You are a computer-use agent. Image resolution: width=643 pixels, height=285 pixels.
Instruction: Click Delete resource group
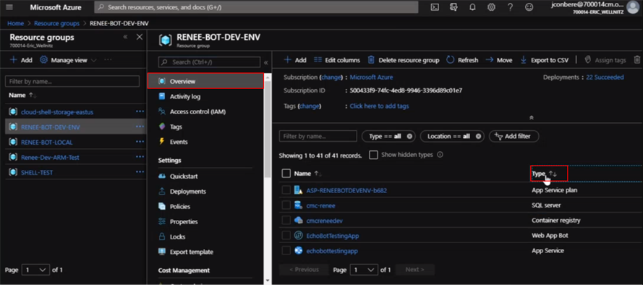(404, 60)
